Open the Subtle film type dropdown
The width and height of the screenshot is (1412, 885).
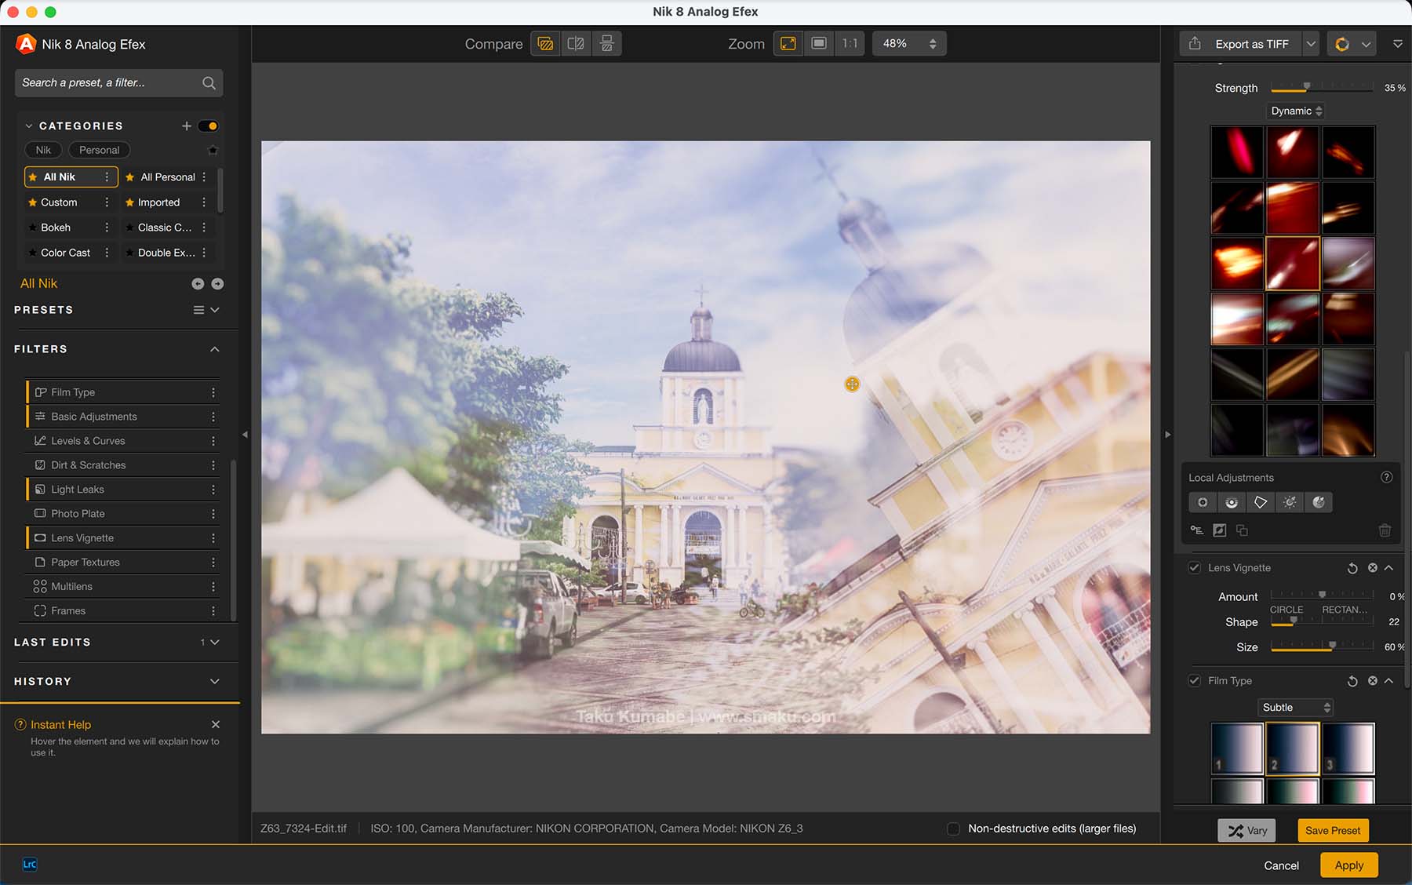pos(1295,707)
